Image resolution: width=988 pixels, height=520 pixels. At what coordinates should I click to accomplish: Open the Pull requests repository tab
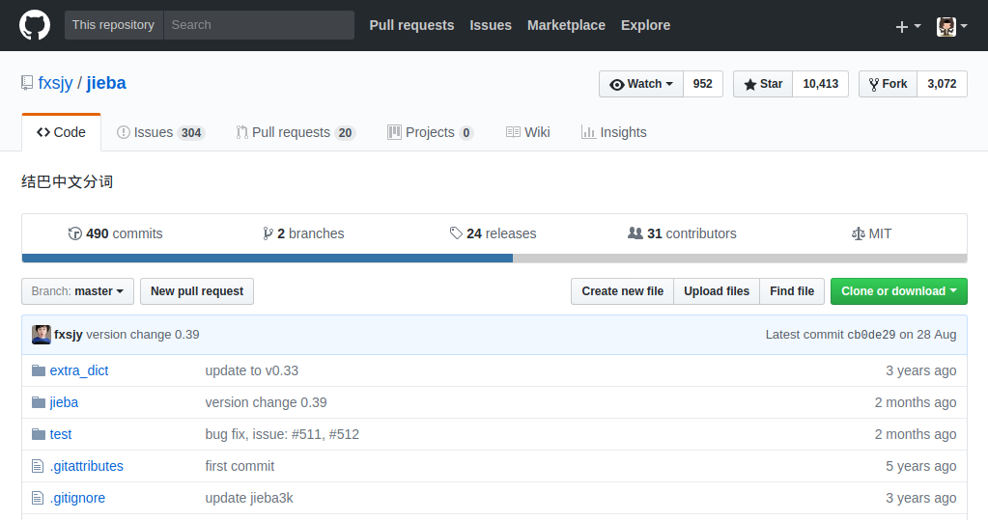296,132
